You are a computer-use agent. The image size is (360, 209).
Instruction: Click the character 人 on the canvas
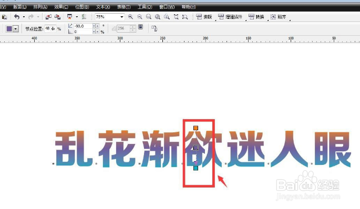point(289,149)
